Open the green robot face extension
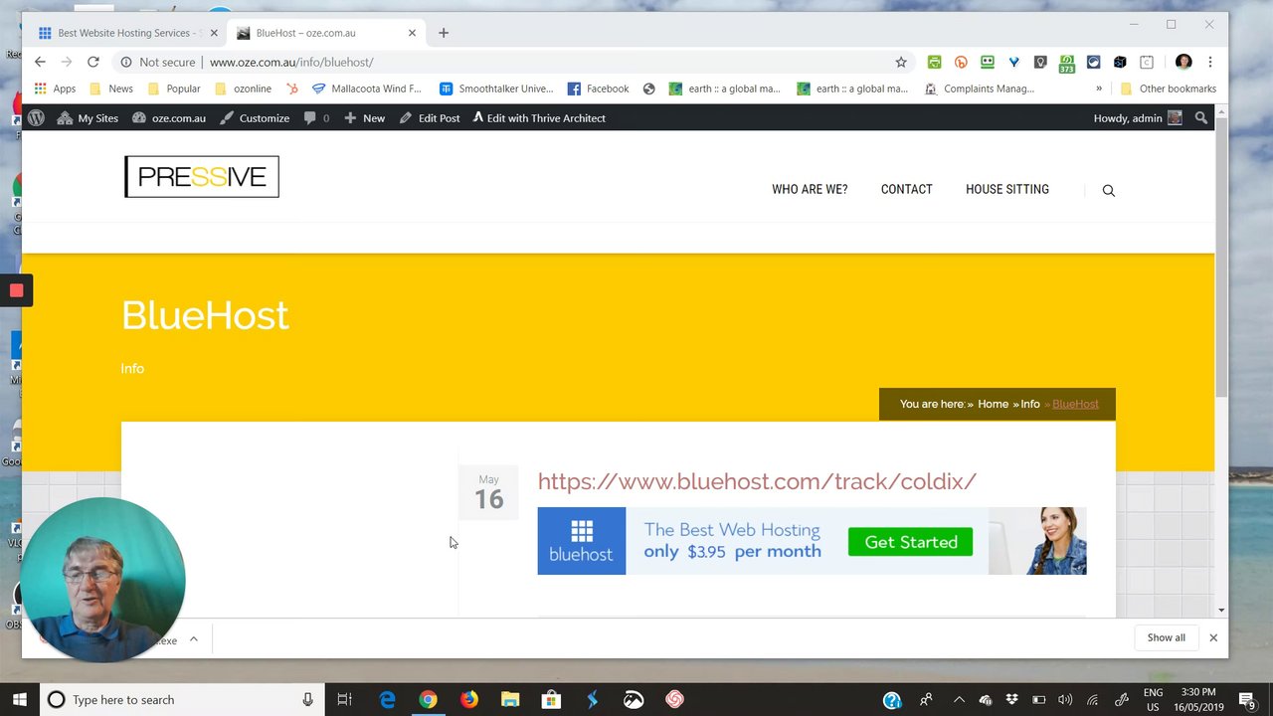Screen dimensions: 1273x716 click(987, 62)
